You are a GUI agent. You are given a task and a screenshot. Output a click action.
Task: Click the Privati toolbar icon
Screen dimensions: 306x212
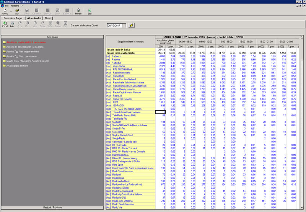78,10
